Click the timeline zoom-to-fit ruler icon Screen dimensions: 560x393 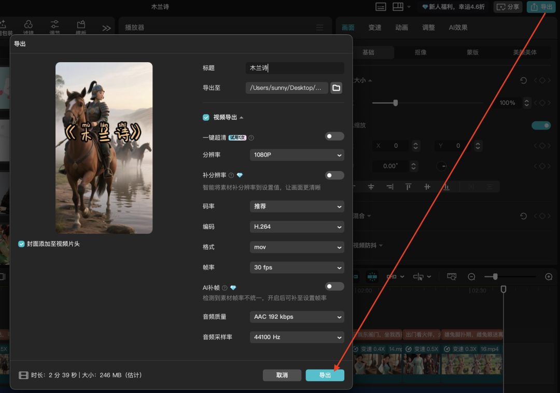tap(452, 277)
